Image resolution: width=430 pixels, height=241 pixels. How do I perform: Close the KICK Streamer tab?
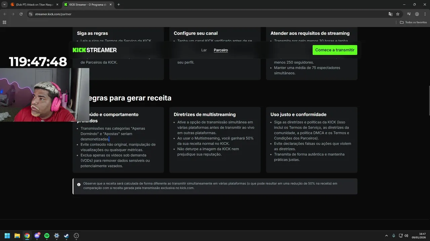[111, 5]
